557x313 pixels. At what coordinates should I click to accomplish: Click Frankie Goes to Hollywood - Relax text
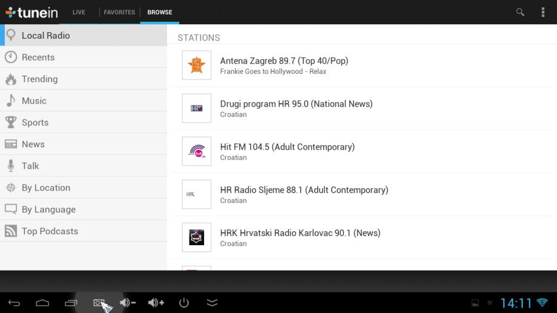tap(273, 71)
